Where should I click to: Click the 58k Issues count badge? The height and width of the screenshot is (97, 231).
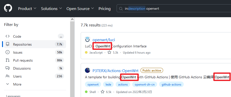click(x=60, y=52)
